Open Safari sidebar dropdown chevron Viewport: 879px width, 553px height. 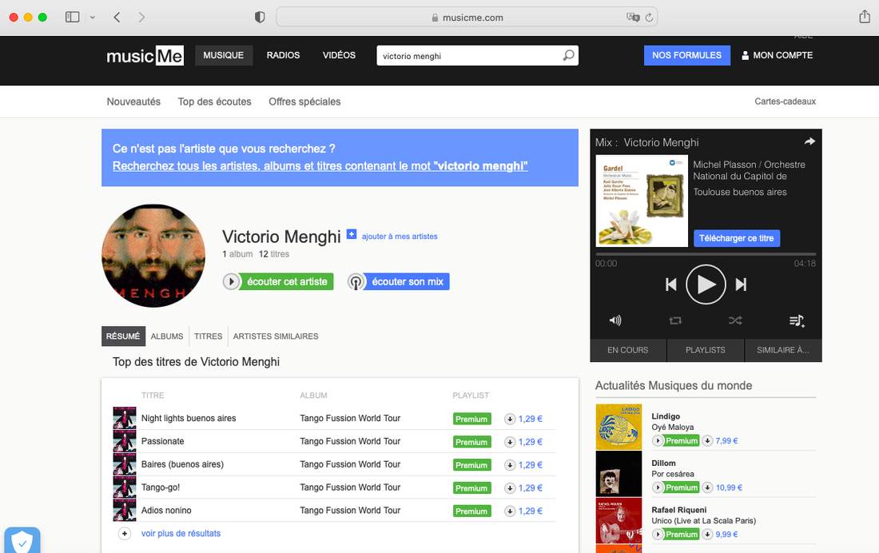pos(93,18)
